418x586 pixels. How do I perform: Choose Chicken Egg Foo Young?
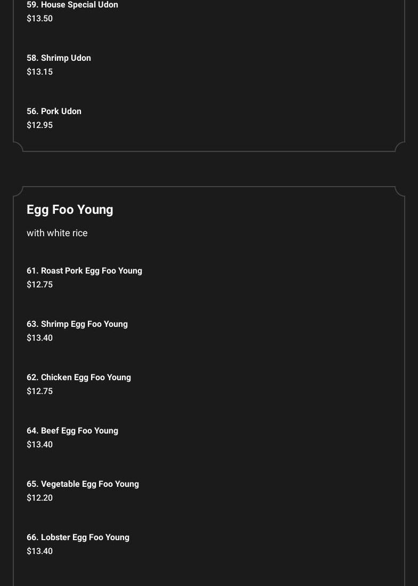pyautogui.click(x=79, y=378)
